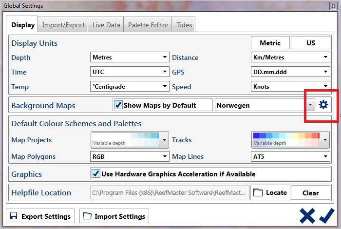Expand the Norwegen background map dropdown
This screenshot has height=229, width=341.
[x=311, y=105]
